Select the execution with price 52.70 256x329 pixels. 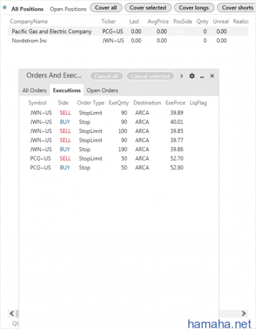click(119, 158)
